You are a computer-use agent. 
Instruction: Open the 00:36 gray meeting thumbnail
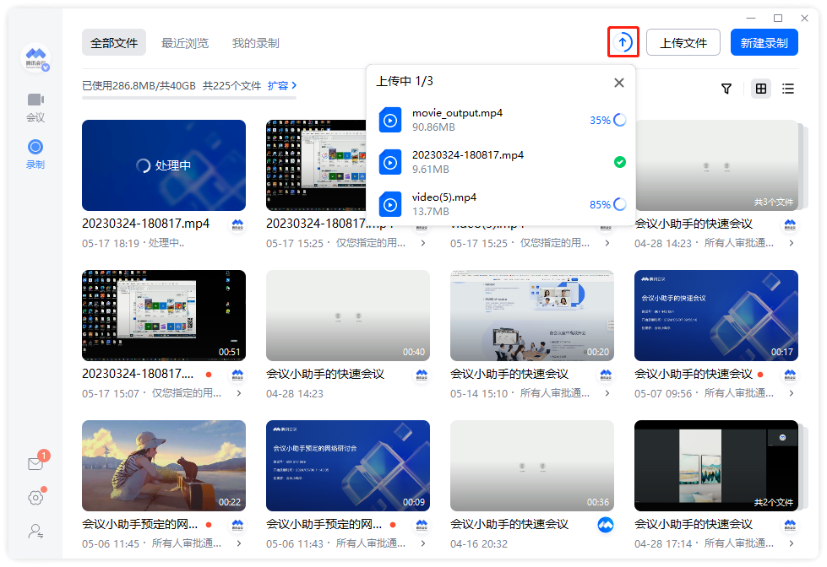(531, 466)
